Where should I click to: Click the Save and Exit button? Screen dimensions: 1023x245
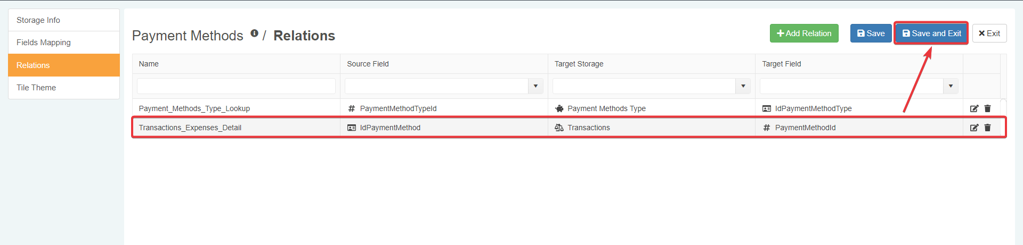pyautogui.click(x=931, y=33)
